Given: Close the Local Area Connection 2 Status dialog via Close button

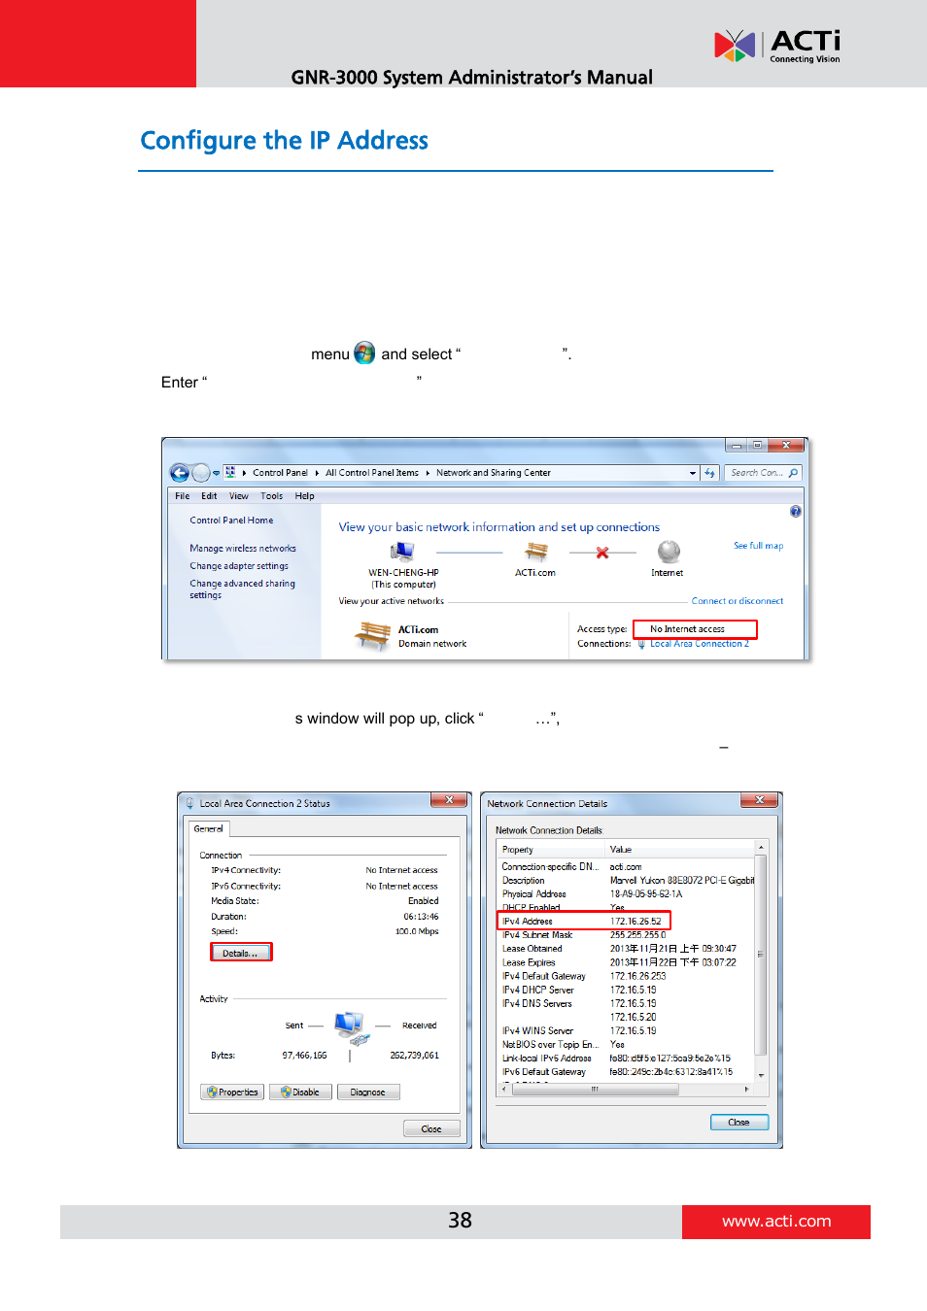Looking at the screenshot, I should tap(431, 1129).
